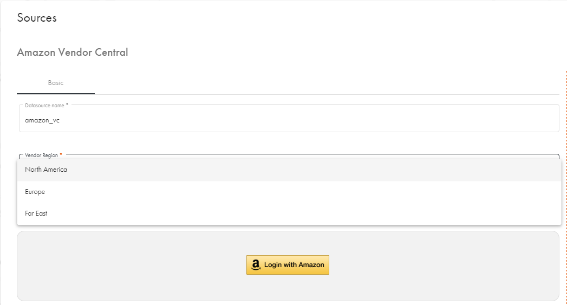This screenshot has width=567, height=305.
Task: Click the Vendor Region field label
Action: point(41,155)
